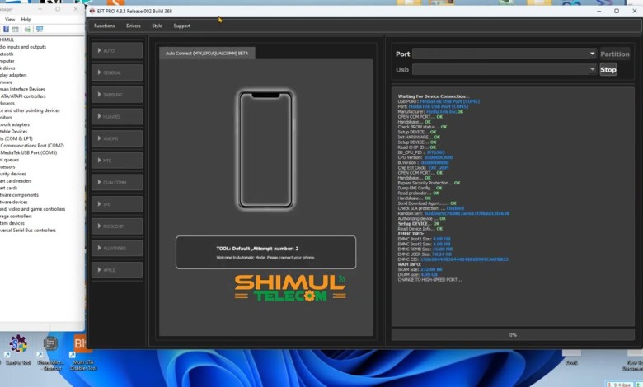Open the Style menu in EFT Pro

tap(157, 26)
